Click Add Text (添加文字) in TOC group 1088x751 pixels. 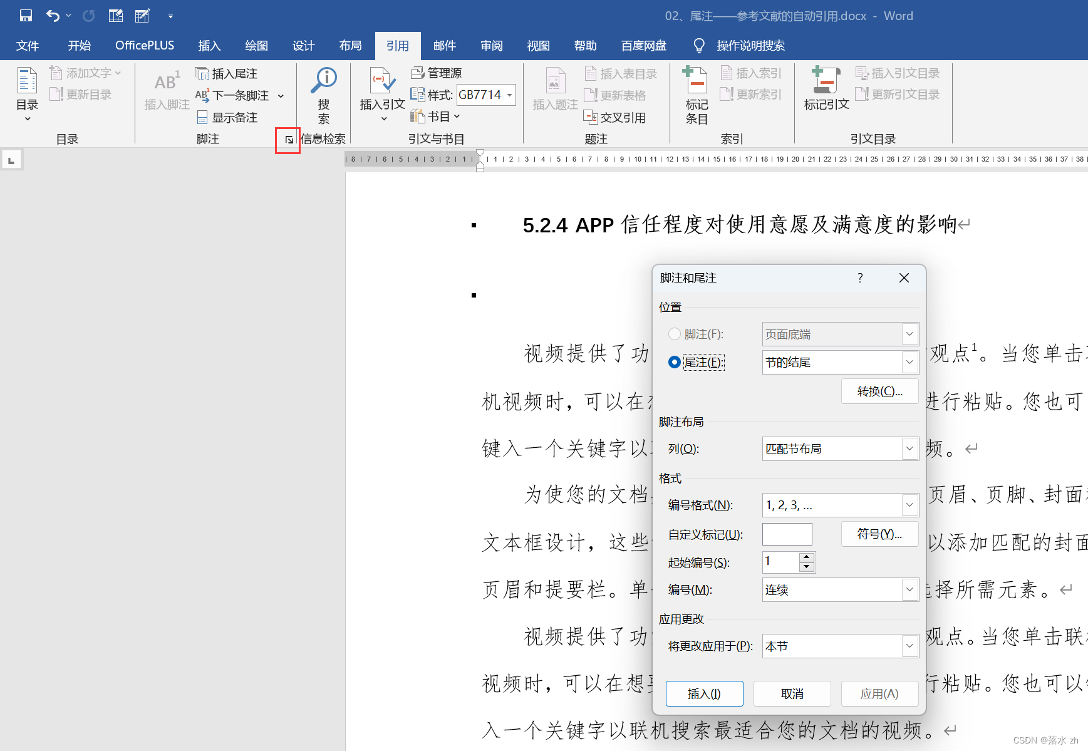pyautogui.click(x=85, y=73)
